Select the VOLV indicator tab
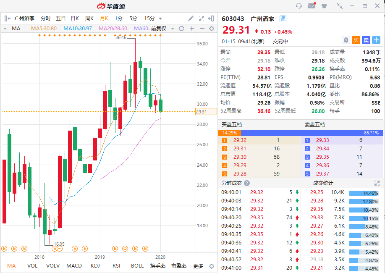 53,266
